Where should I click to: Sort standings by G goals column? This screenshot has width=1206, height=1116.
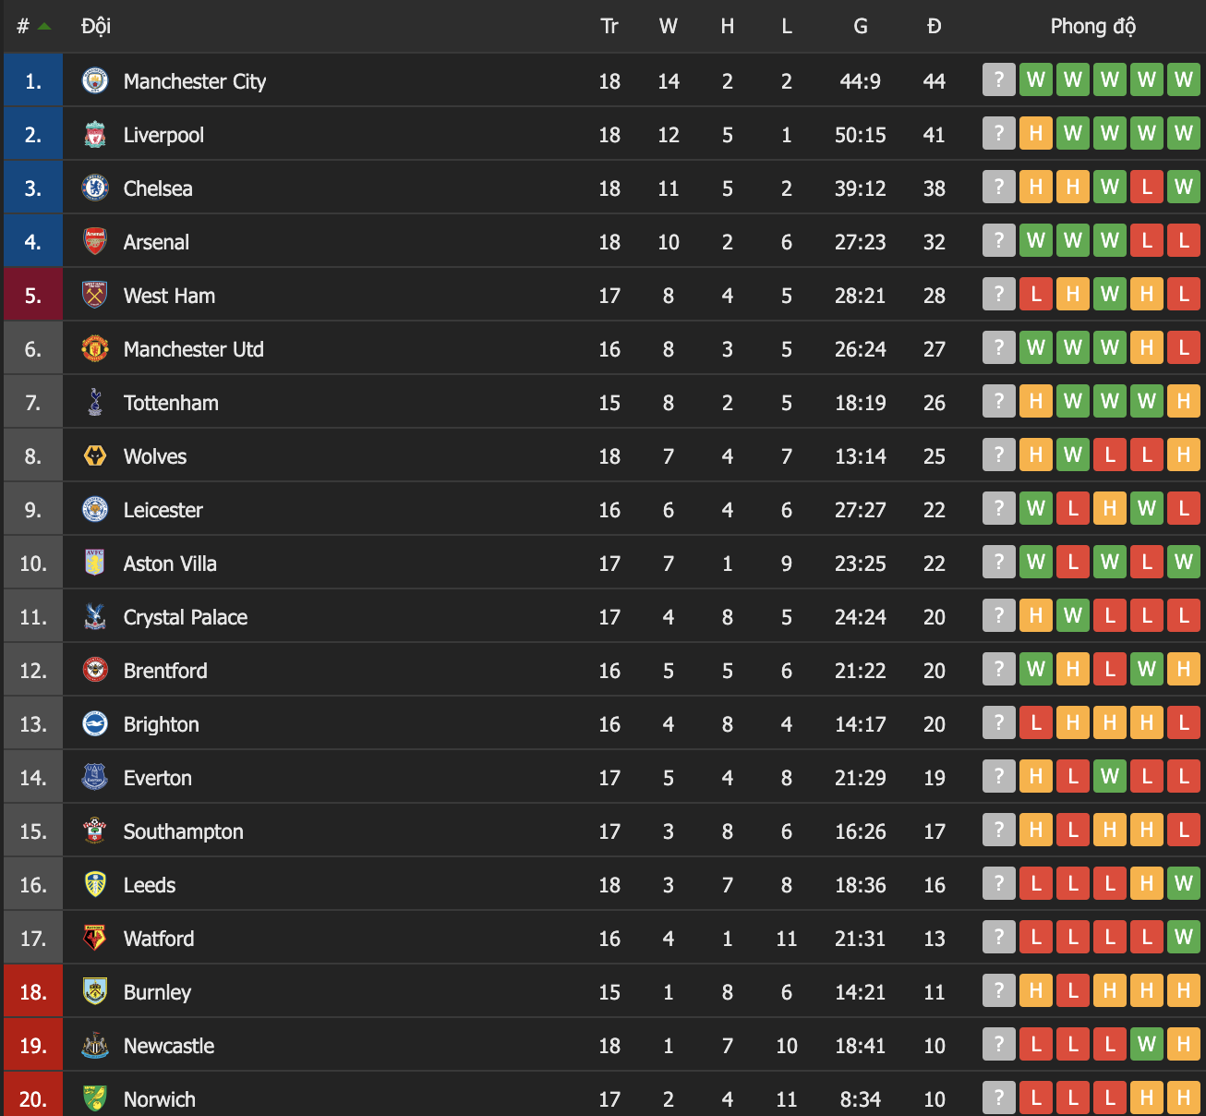point(860,26)
